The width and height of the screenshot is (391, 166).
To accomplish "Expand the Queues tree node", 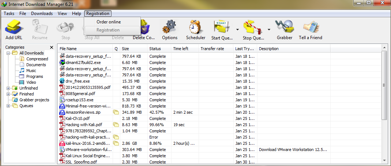I will click(8, 106).
